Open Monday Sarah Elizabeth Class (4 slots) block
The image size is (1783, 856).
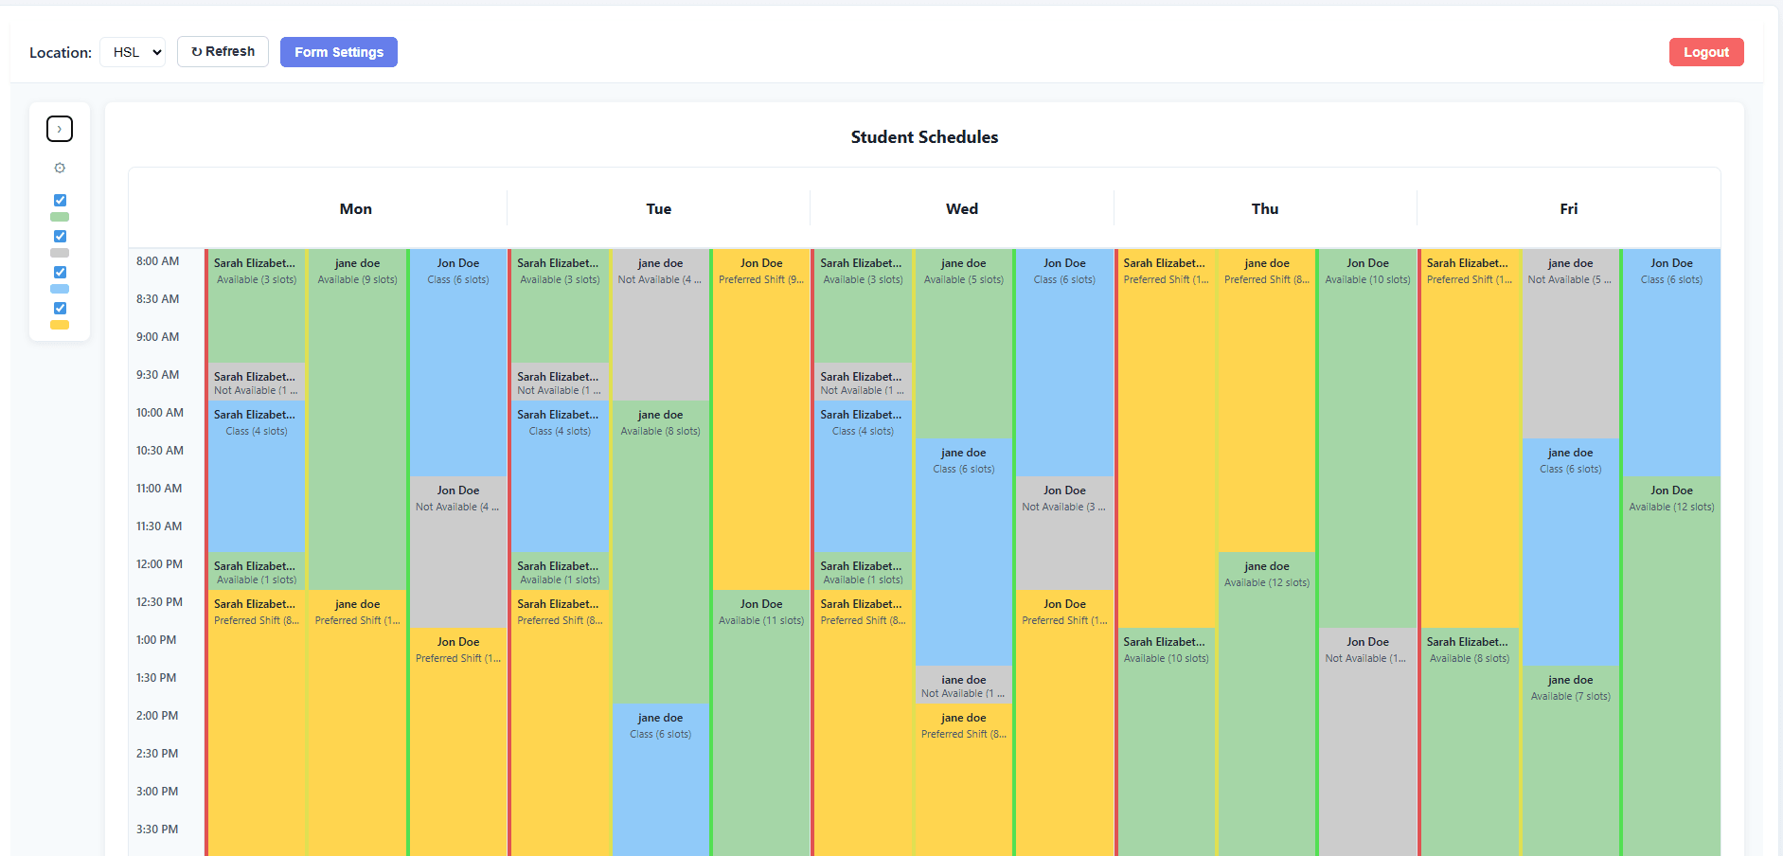pyautogui.click(x=256, y=476)
